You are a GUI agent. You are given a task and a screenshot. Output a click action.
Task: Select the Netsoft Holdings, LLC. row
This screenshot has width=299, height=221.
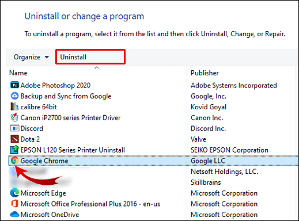click(x=153, y=172)
